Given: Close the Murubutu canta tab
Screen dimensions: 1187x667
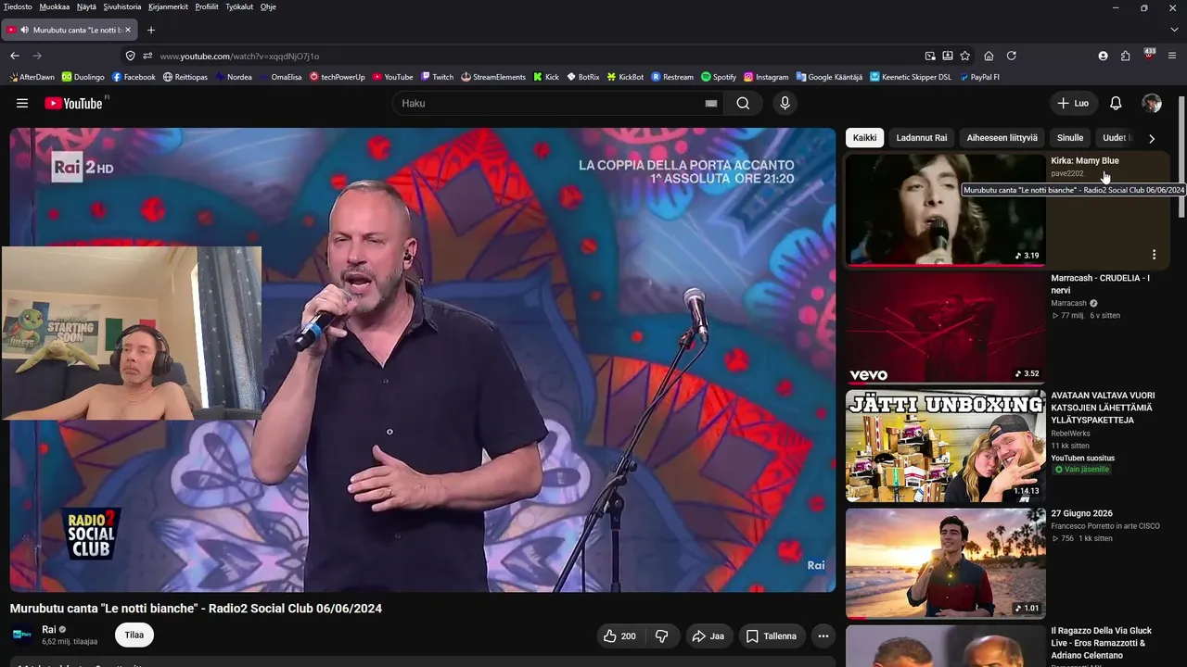Looking at the screenshot, I should [128, 30].
